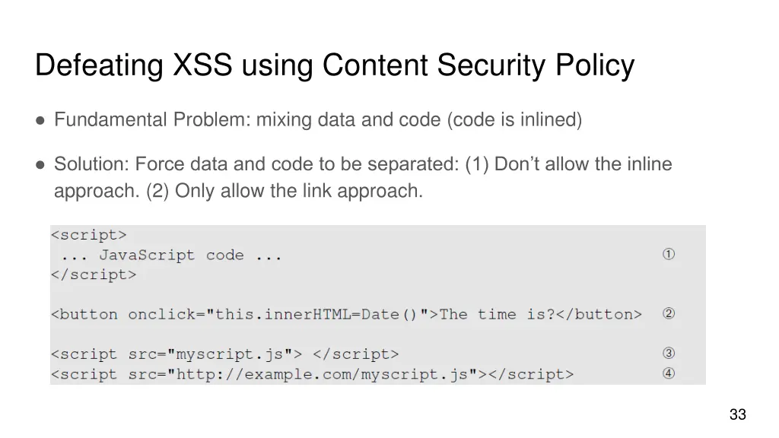The image size is (779, 438).
Task: Click the word 'button' in the onclick code line
Action: [x=88, y=315]
